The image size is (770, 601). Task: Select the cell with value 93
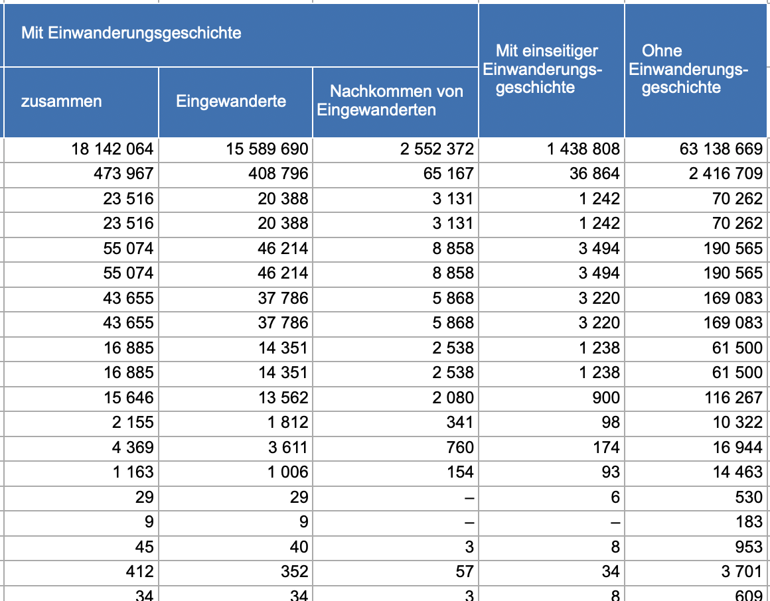[x=552, y=473]
